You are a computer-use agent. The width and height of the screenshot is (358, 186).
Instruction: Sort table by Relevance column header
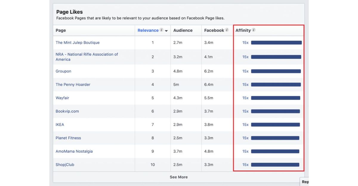pyautogui.click(x=148, y=30)
